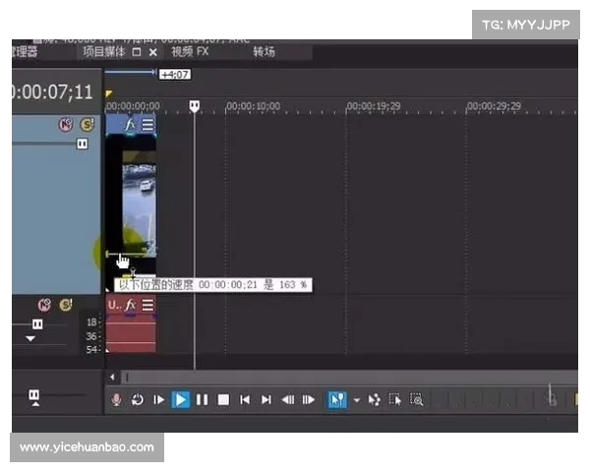
Task: Open audio event FX button
Action: point(130,305)
